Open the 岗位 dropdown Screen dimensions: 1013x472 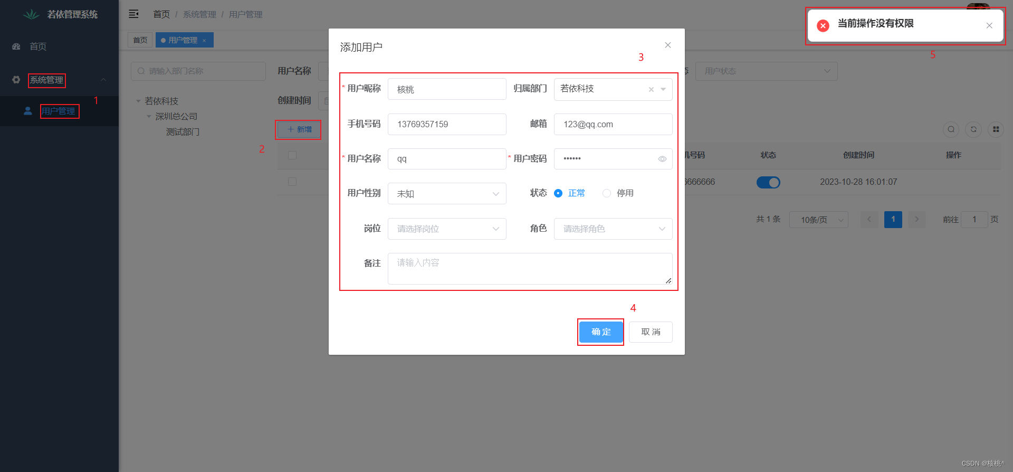tap(447, 229)
